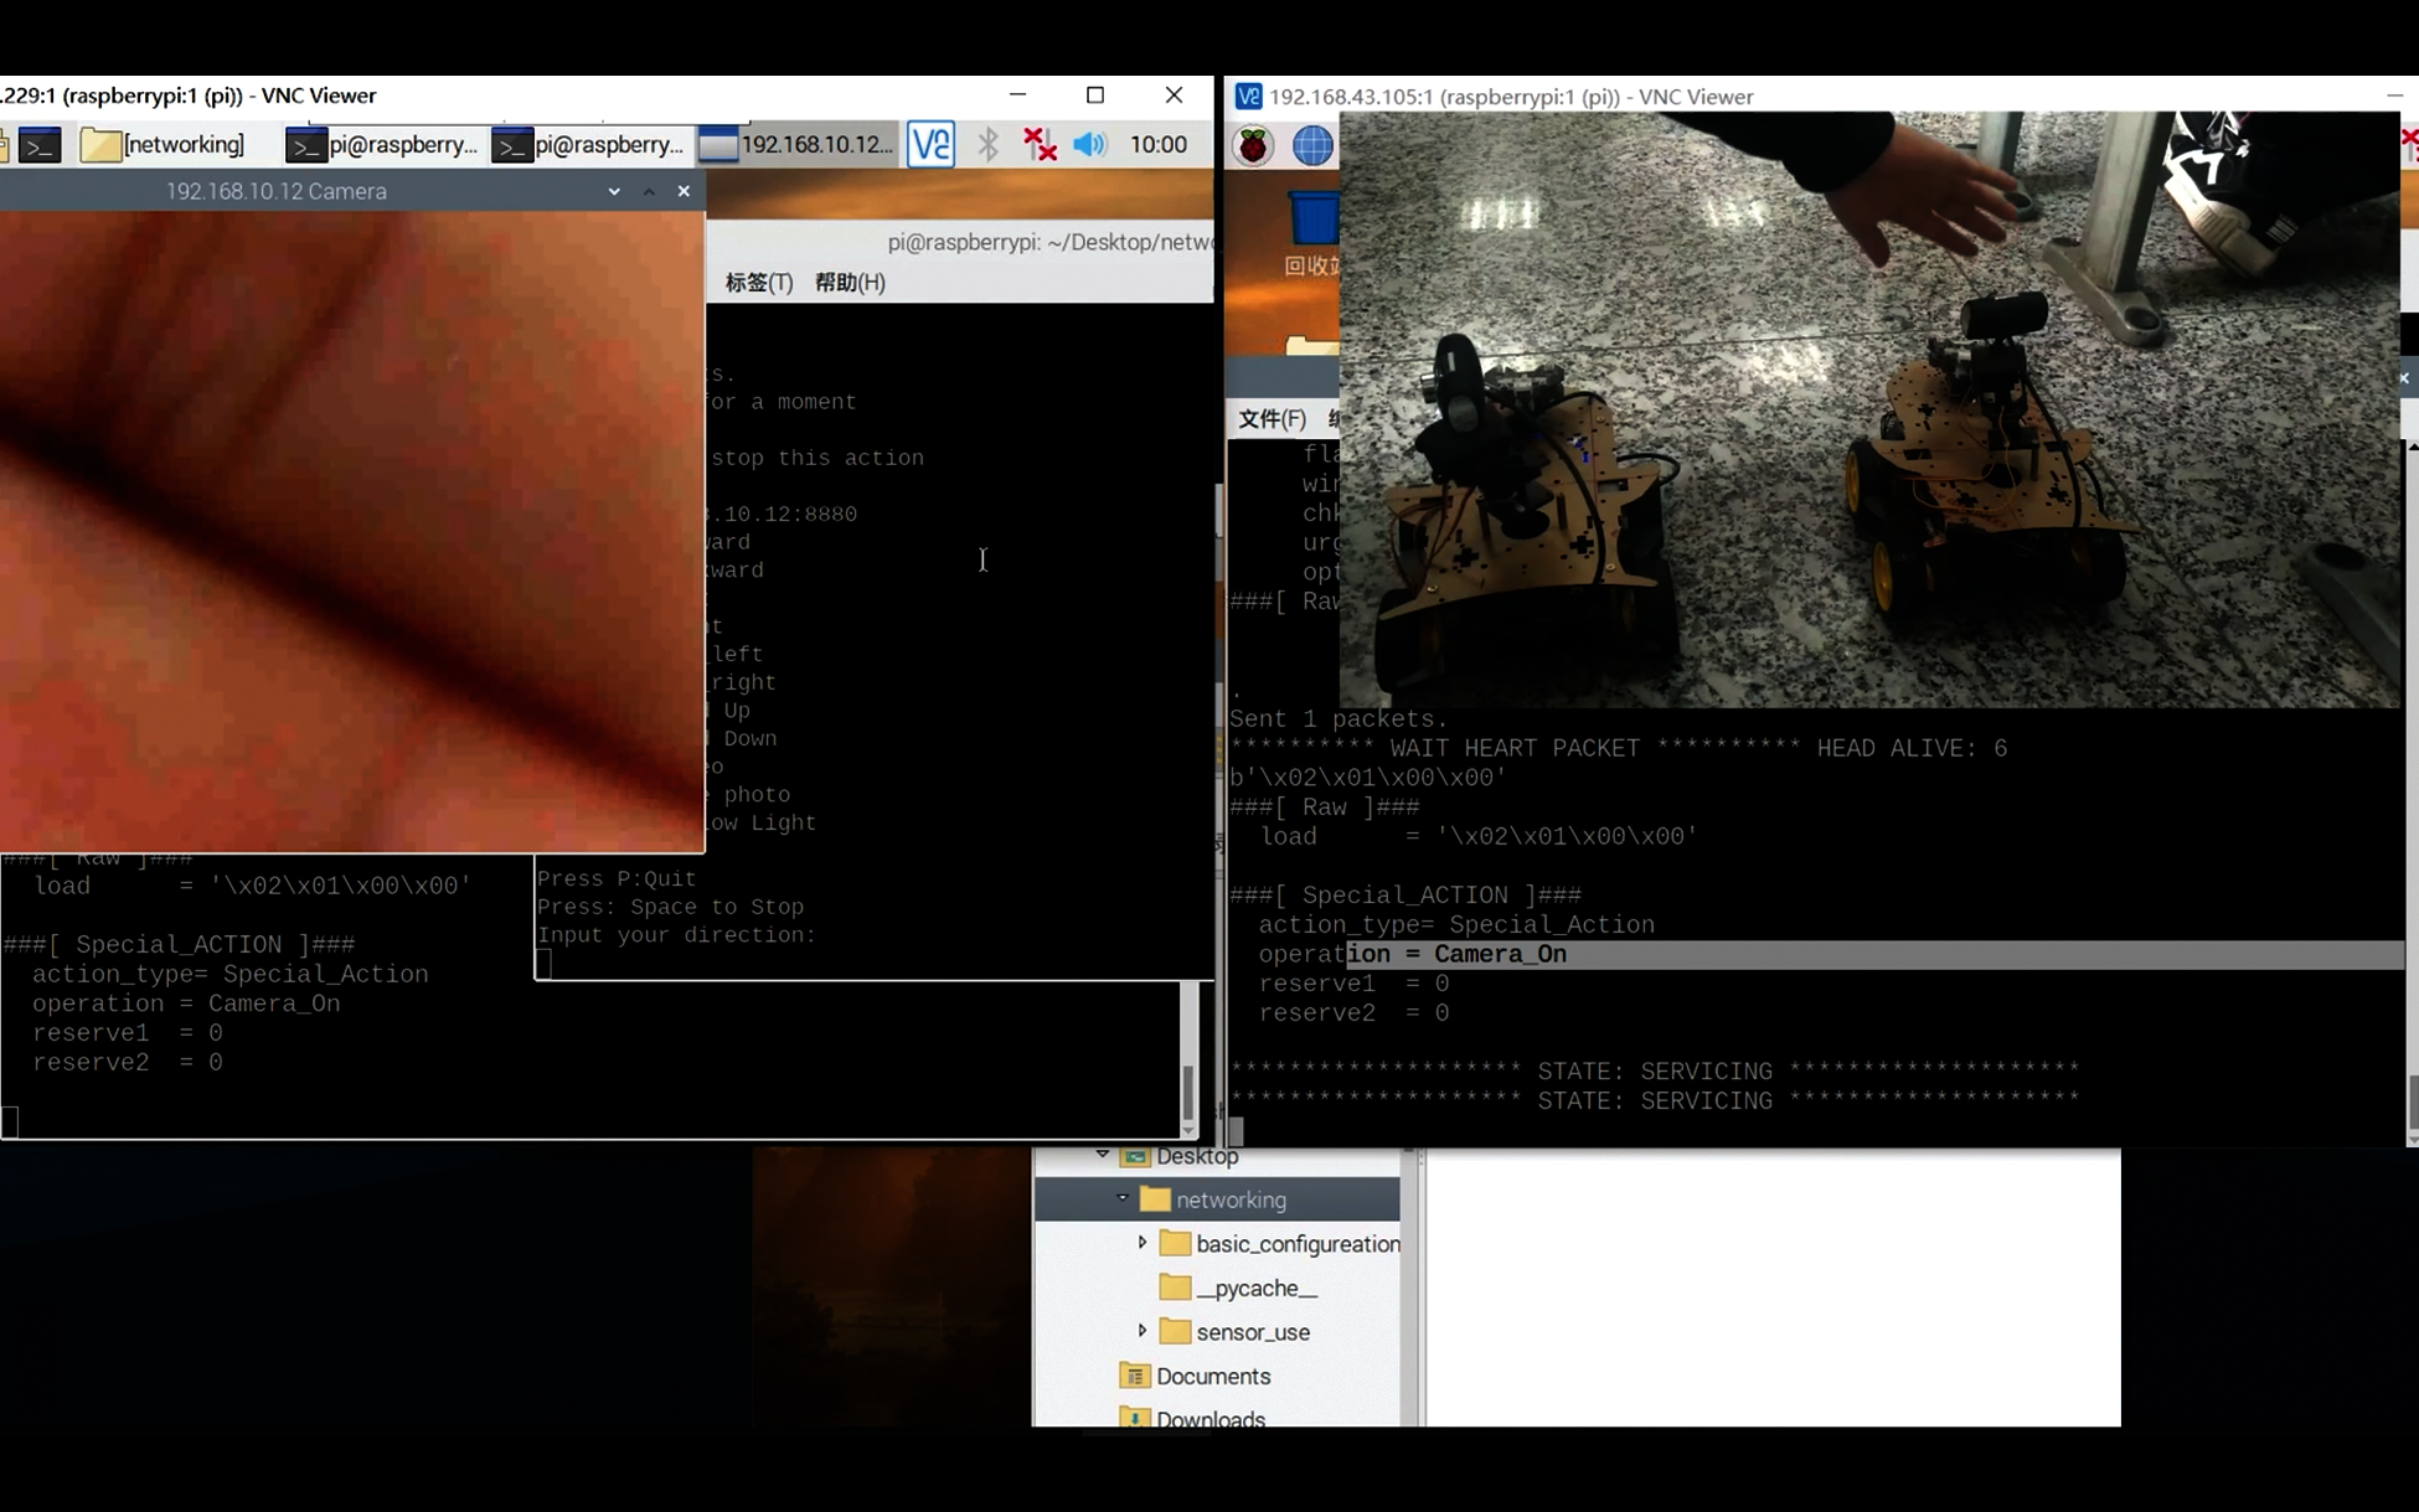Screen dimensions: 2419x1512
Task: Minimize the 192.168.10.12 Camera window
Action: point(614,191)
